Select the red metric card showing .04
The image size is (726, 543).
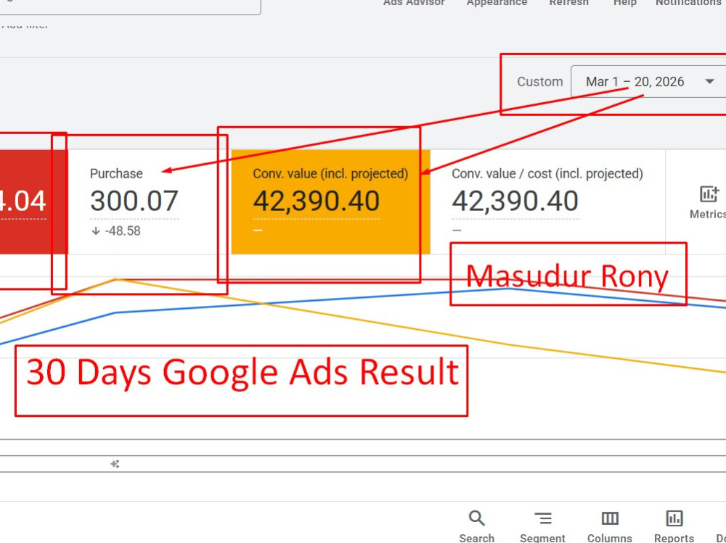(33, 202)
